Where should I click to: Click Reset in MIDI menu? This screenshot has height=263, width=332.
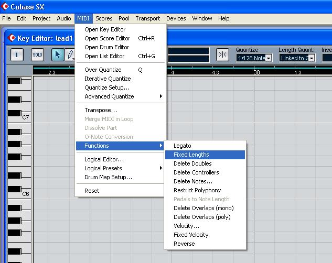point(120,191)
